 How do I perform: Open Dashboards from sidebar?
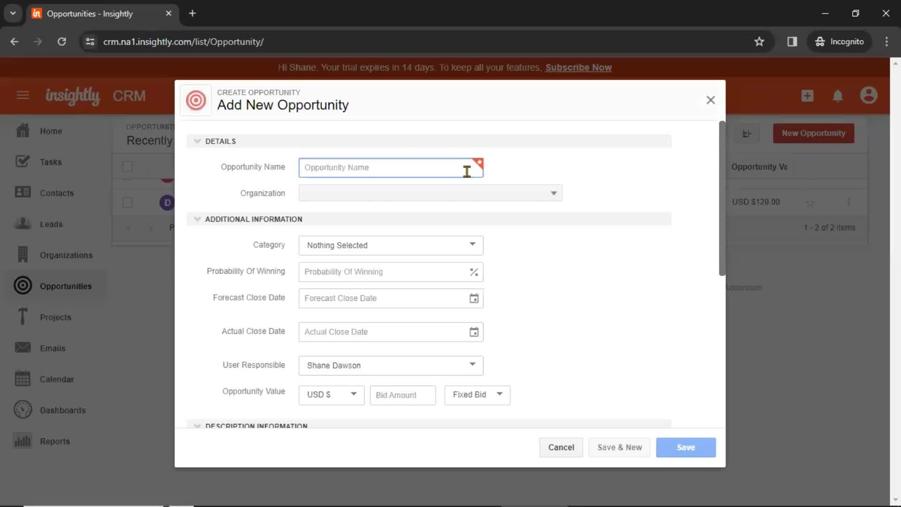click(x=62, y=410)
